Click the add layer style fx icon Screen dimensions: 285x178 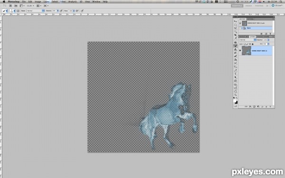(x=250, y=107)
